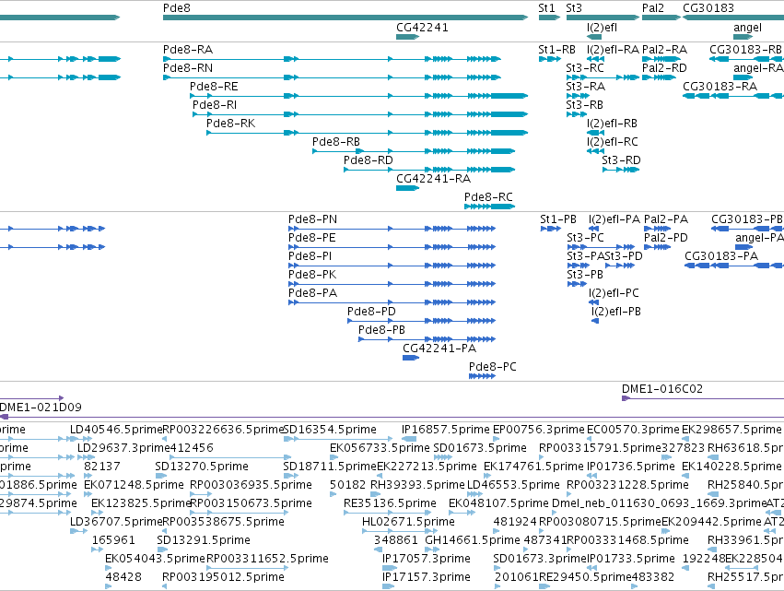Click EST SD13270.5prime
This screenshot has height=591, width=784.
[161, 476]
